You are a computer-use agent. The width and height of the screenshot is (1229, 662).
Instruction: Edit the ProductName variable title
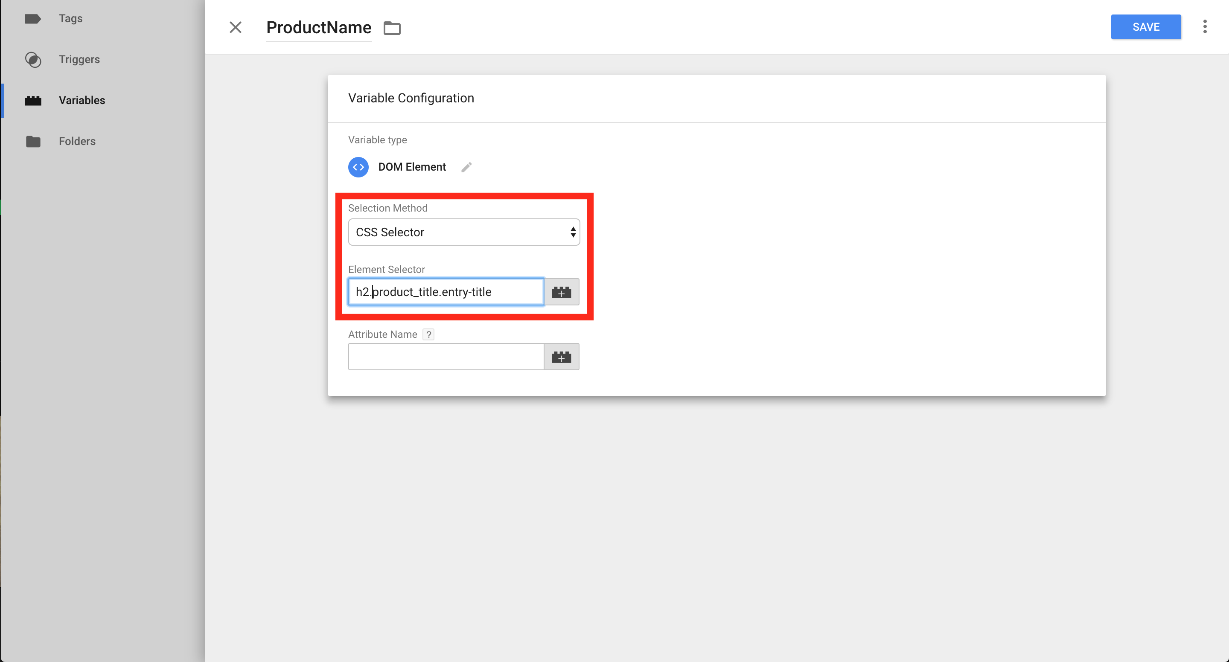click(x=319, y=28)
